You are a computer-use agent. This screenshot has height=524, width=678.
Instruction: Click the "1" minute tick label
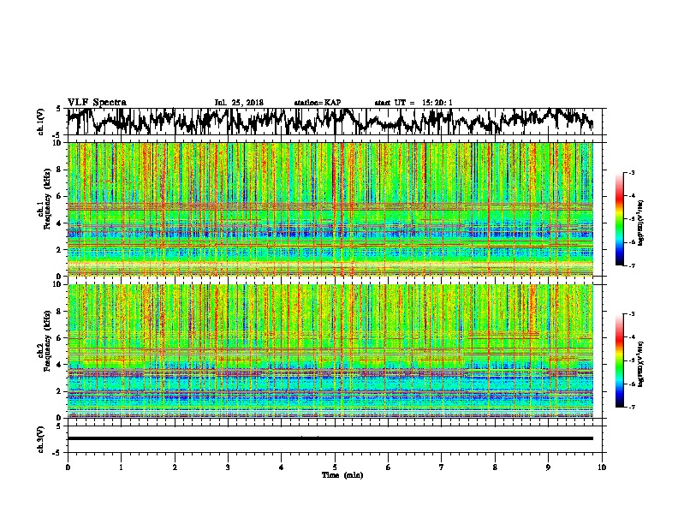(x=121, y=467)
